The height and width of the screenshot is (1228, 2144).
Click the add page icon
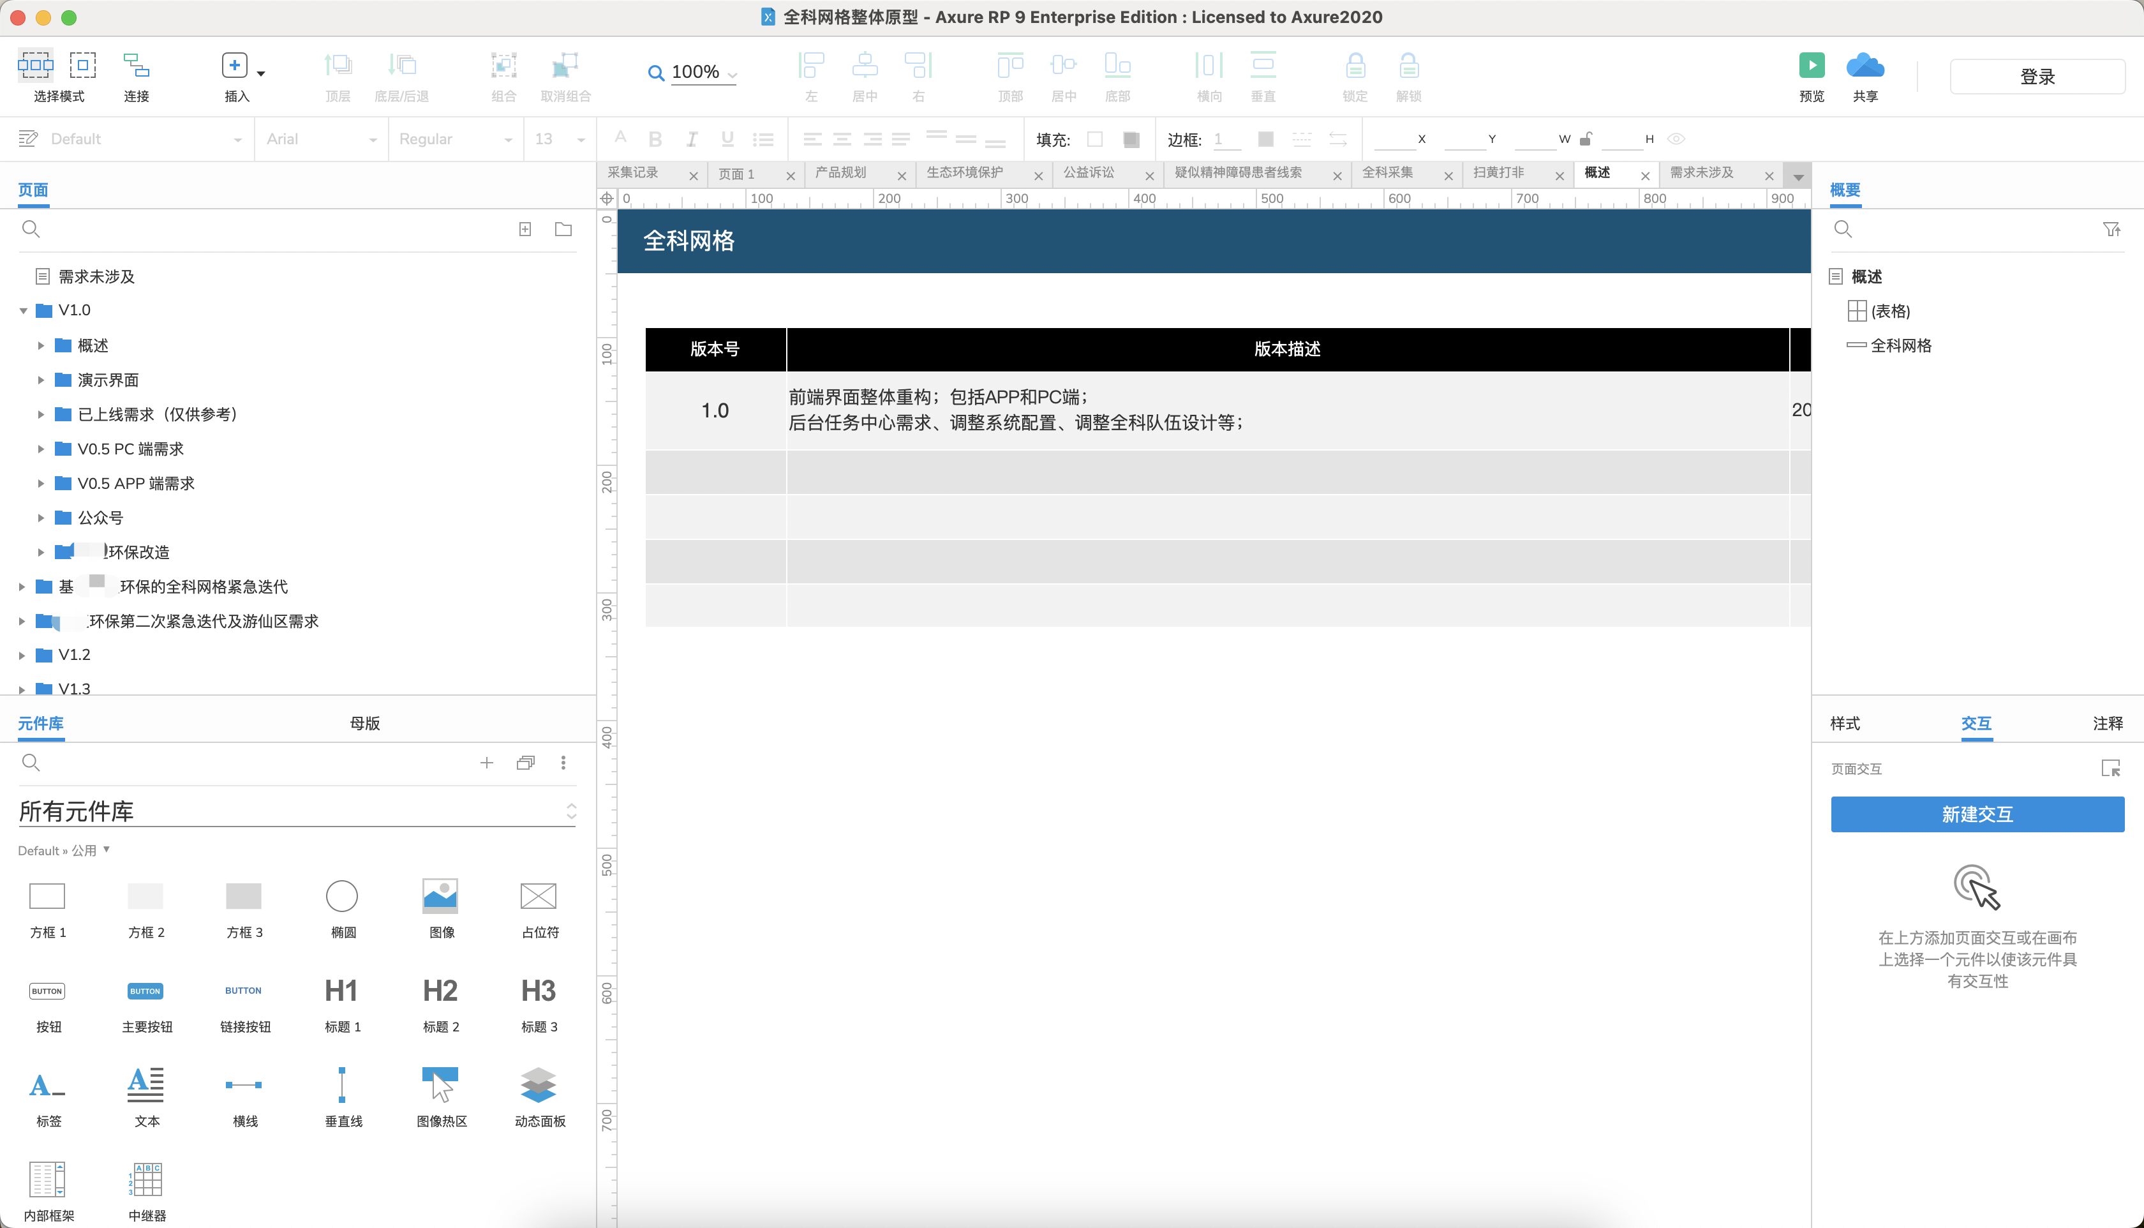pos(525,229)
